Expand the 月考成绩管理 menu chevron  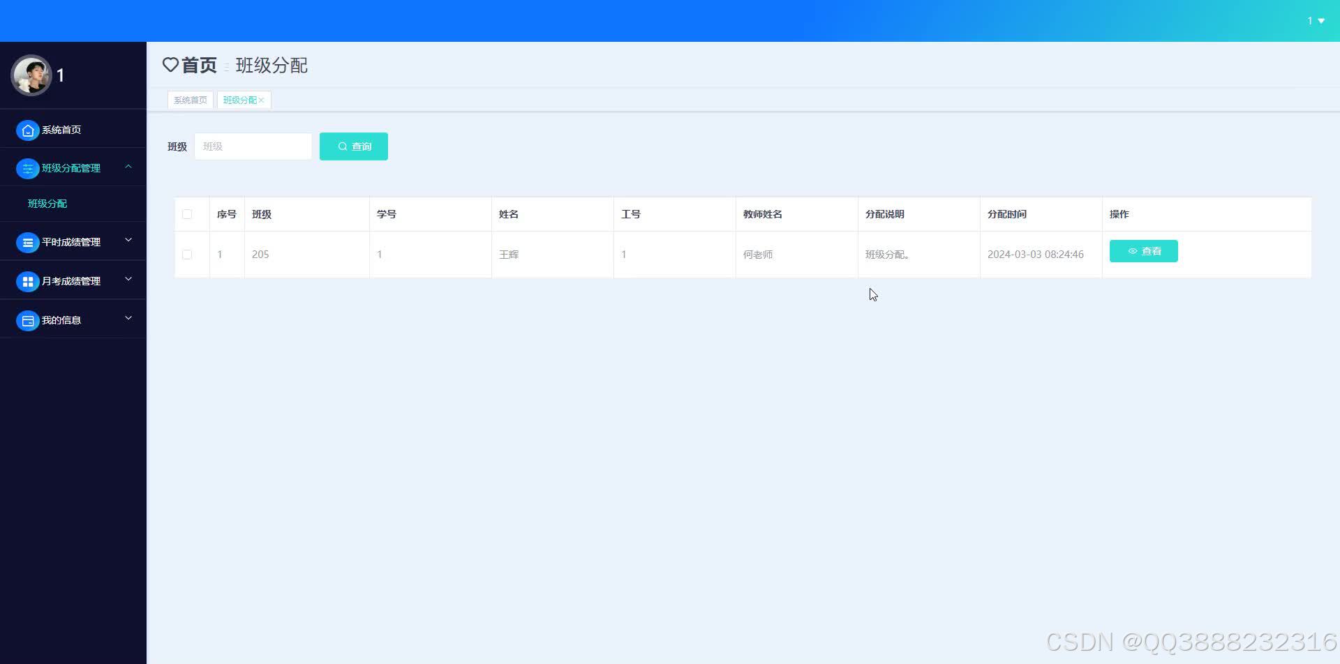pos(128,280)
